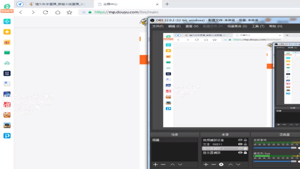Move source down with down chevron
This screenshot has width=300, height=169.
coord(238,164)
